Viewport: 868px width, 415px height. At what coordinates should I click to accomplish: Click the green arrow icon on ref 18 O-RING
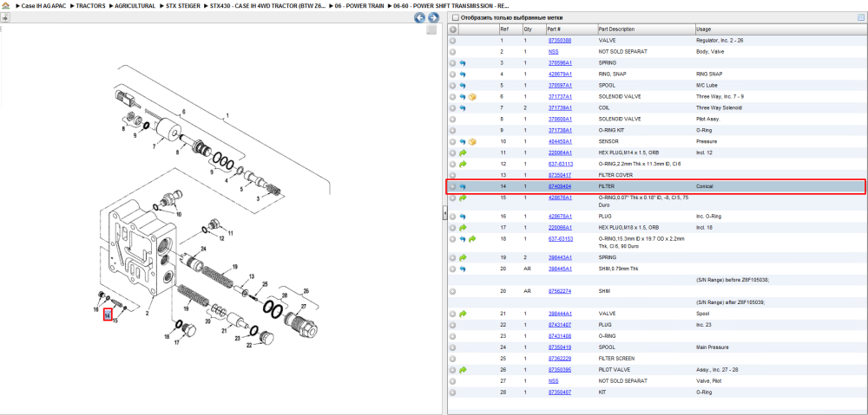(x=472, y=239)
